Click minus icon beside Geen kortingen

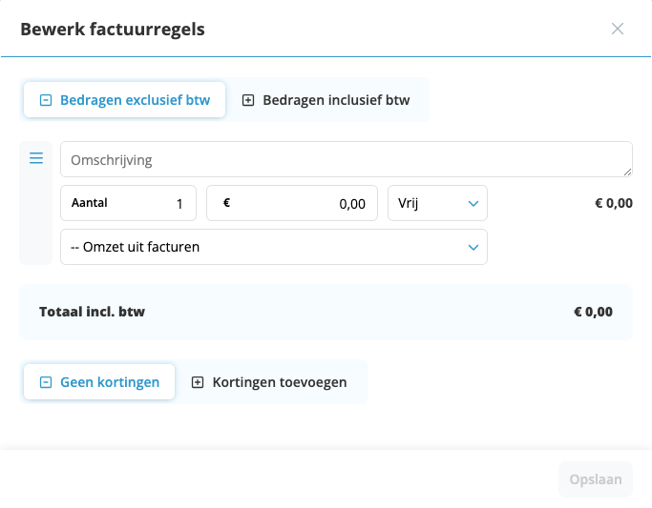click(45, 382)
